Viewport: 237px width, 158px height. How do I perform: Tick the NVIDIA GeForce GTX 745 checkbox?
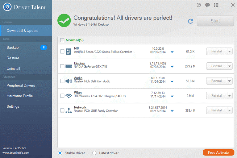tap(62, 66)
